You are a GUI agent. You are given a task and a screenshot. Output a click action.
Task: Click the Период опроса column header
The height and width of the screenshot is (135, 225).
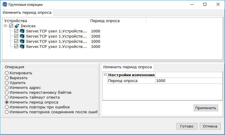[x=117, y=21]
